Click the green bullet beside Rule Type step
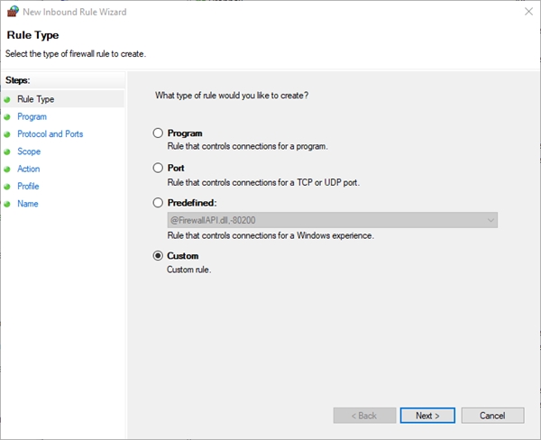 (7, 99)
